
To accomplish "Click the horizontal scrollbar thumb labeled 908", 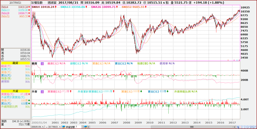I will point(191,127).
